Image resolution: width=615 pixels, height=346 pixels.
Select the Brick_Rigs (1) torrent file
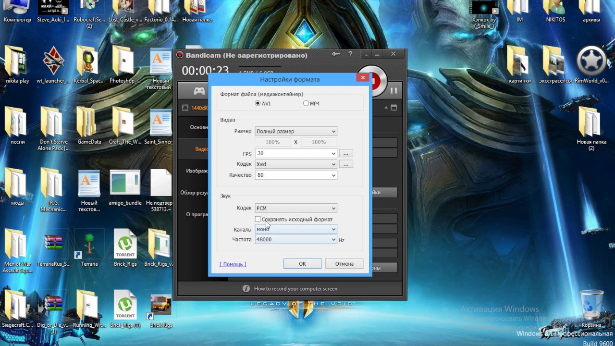125,310
